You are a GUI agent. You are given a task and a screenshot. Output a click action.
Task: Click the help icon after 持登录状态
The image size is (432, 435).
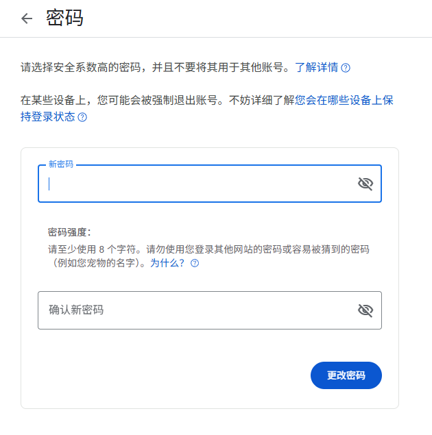point(82,117)
